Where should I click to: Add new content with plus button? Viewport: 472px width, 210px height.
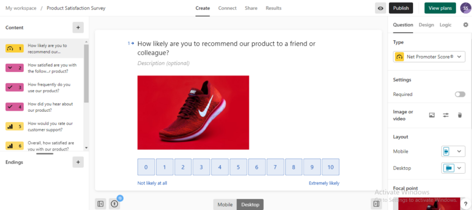point(78,28)
